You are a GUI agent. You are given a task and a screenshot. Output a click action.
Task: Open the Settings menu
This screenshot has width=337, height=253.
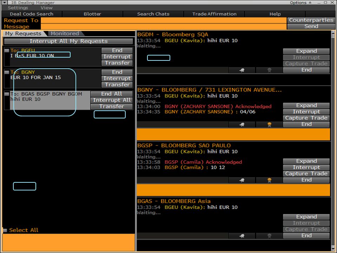[18, 8]
